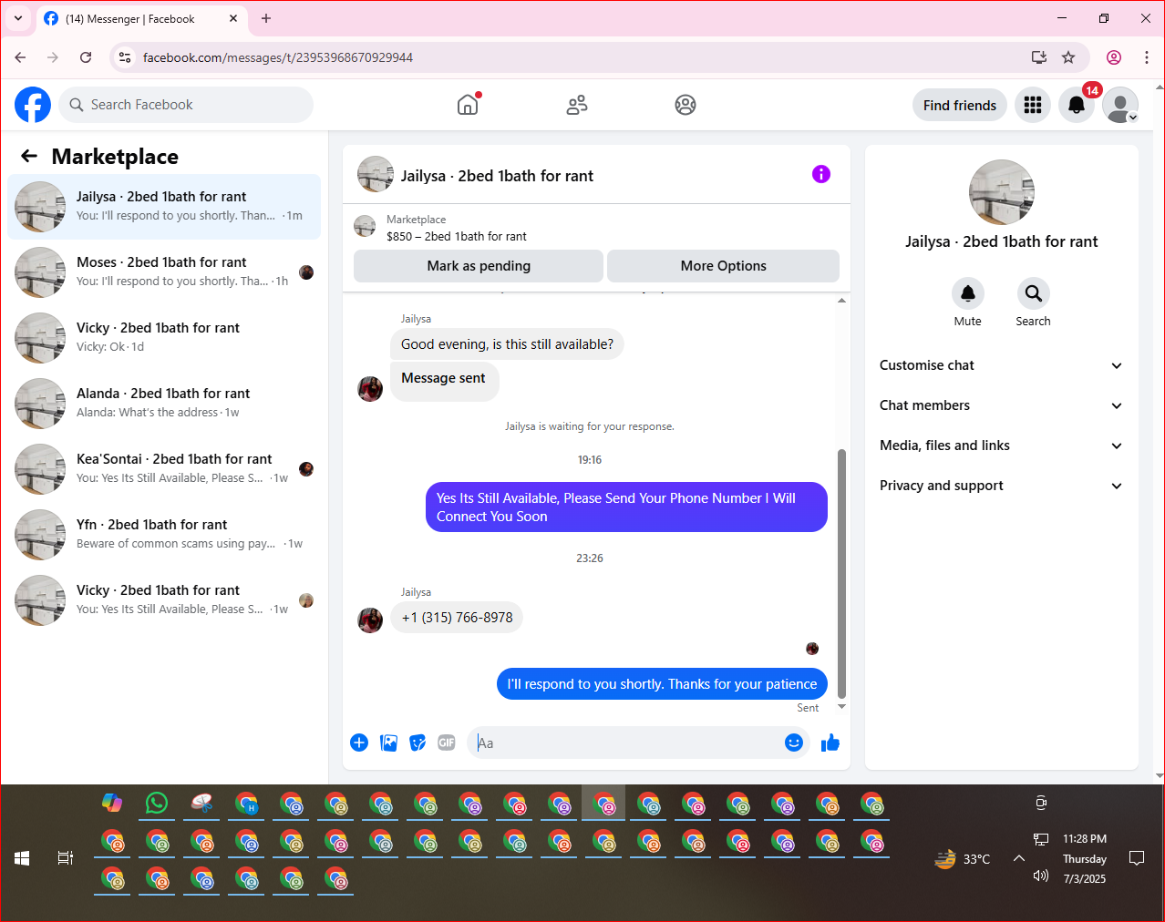Viewport: 1165px width, 922px height.
Task: Click Good evening, is this still available message
Action: pos(507,344)
